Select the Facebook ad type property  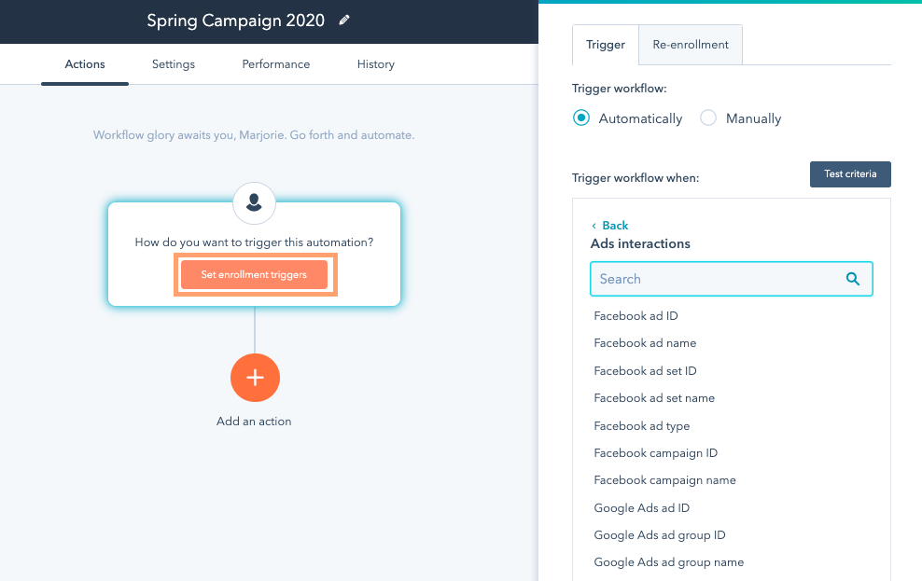pos(641,426)
